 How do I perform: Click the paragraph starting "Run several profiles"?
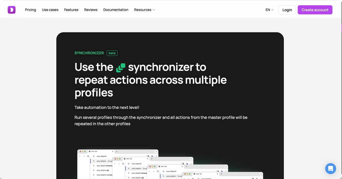pos(161,121)
